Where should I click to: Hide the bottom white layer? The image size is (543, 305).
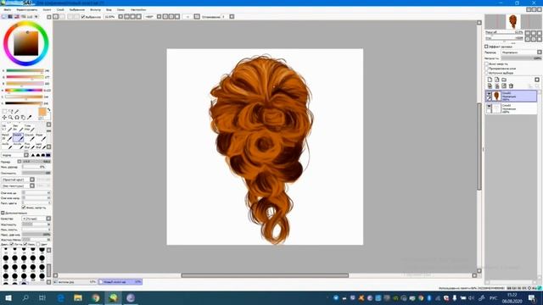(489, 106)
